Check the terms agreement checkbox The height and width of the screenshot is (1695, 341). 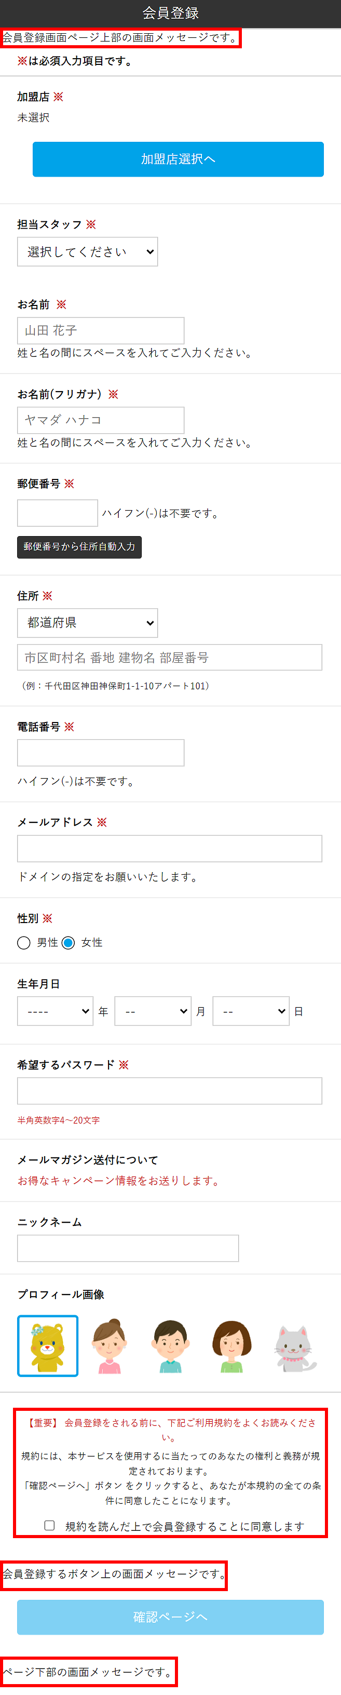pos(49,1524)
